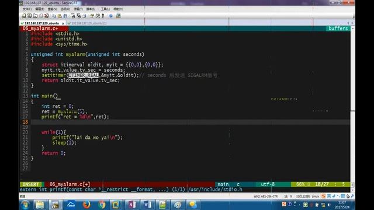Image resolution: width=374 pixels, height=210 pixels.
Task: Open the 编辑(E) menu
Action: click(40, 9)
